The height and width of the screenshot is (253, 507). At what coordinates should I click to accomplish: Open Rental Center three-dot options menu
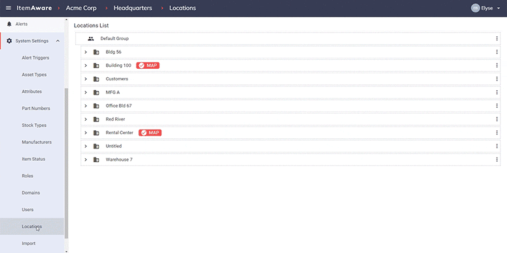[x=497, y=132]
